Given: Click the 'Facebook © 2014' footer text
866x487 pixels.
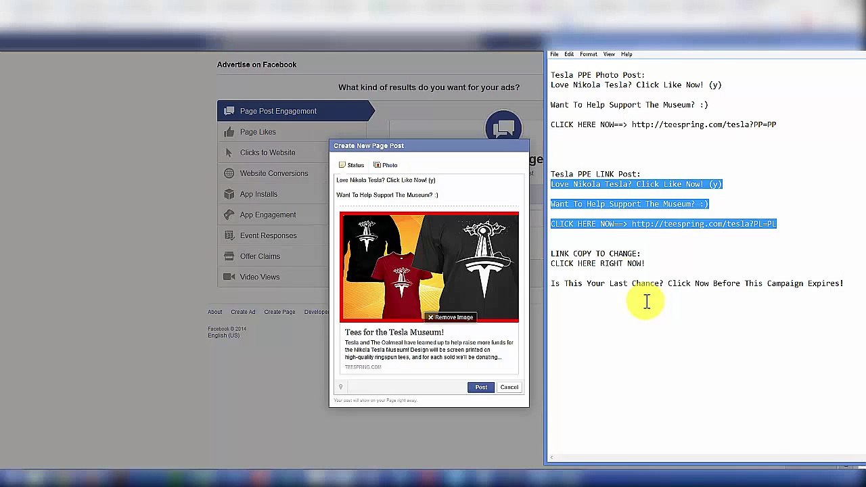Looking at the screenshot, I should 227,329.
